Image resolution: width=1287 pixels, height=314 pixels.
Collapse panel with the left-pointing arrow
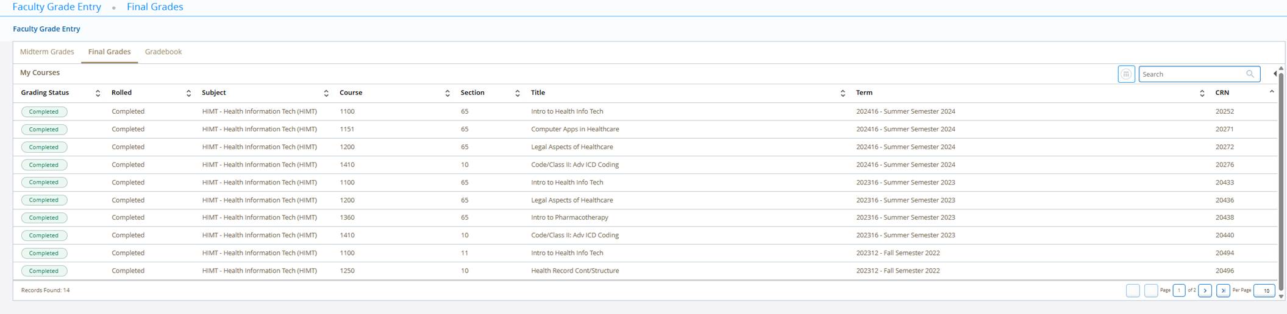click(x=1275, y=74)
